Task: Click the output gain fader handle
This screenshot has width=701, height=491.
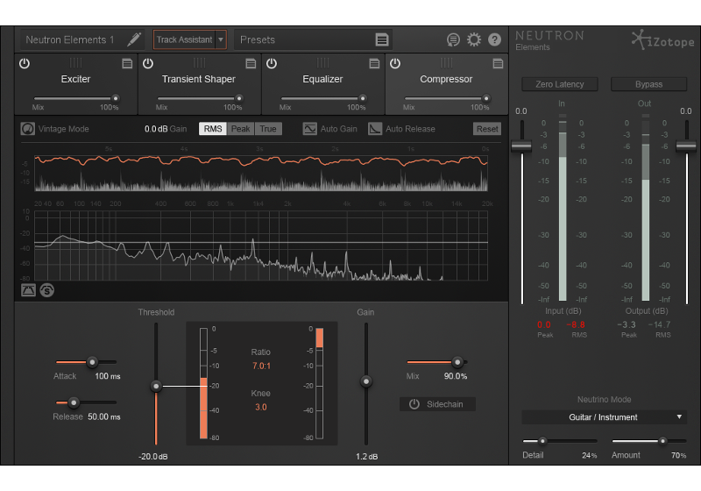Action: point(686,146)
